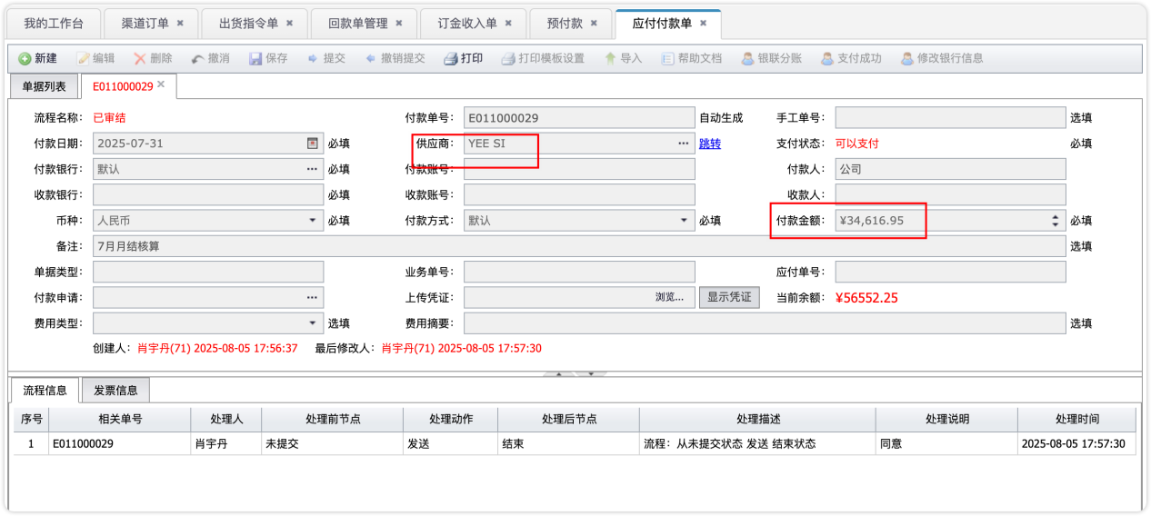Click the 付款单号 field E011000029
1151x516 pixels.
(579, 118)
